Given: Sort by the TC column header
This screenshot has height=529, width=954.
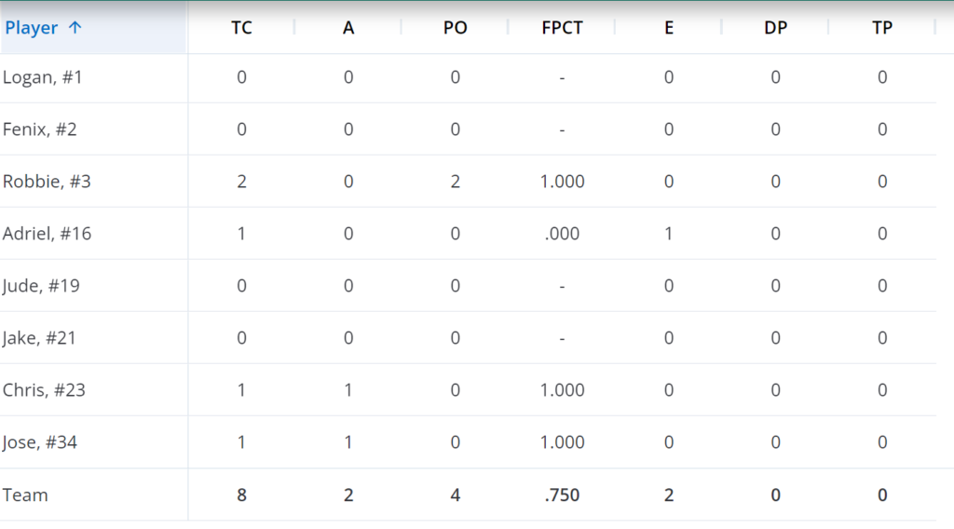Looking at the screenshot, I should (241, 28).
